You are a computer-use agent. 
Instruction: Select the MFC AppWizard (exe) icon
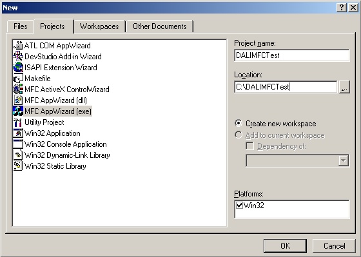click(18, 111)
